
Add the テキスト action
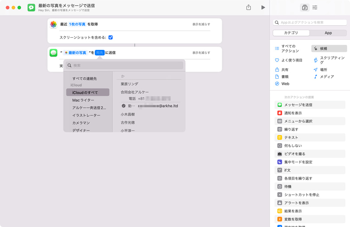point(310,137)
